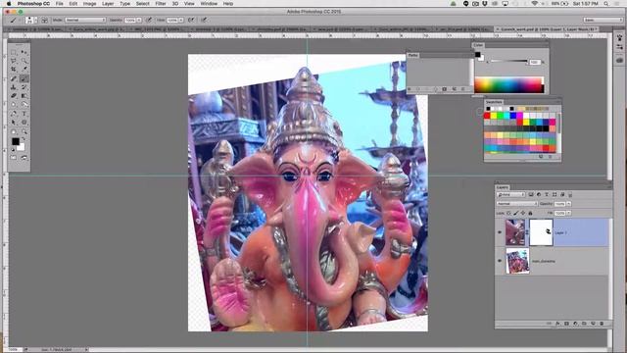The height and width of the screenshot is (353, 627).
Task: Select the Crop tool
Action: (x=14, y=70)
